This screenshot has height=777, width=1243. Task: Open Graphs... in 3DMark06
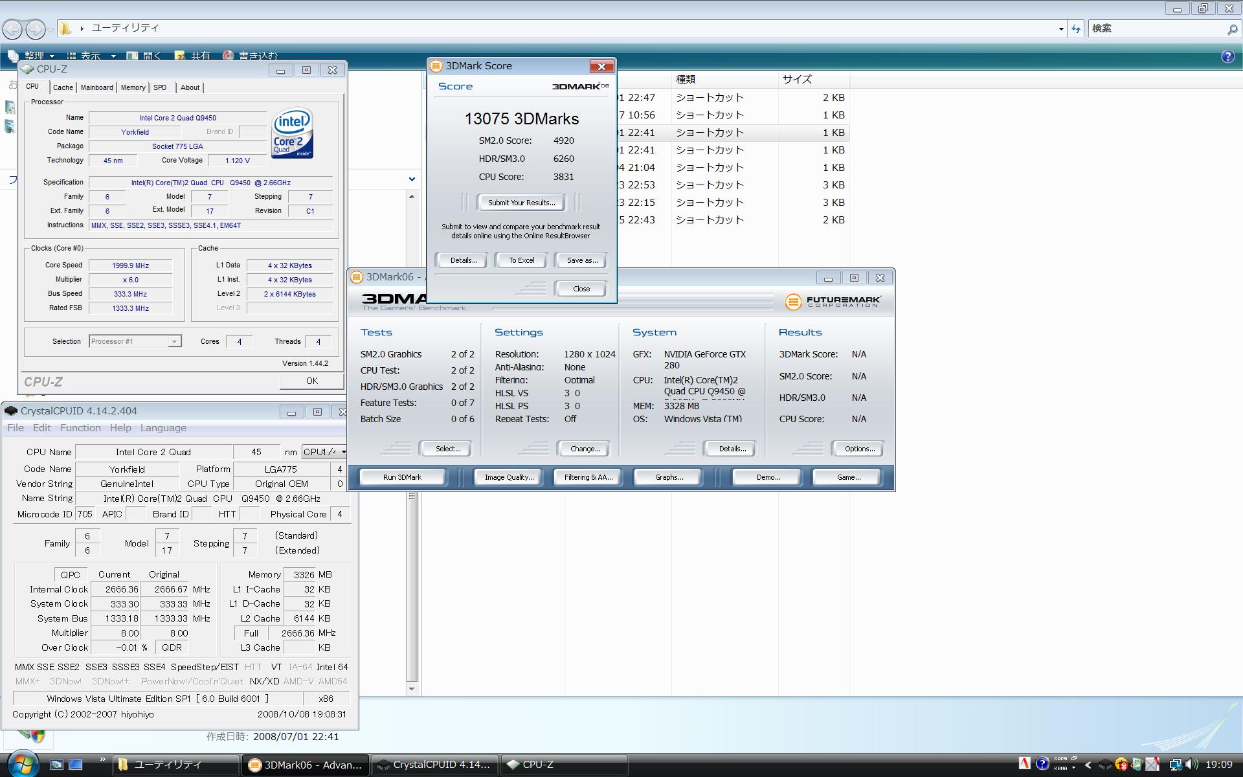[x=669, y=477]
